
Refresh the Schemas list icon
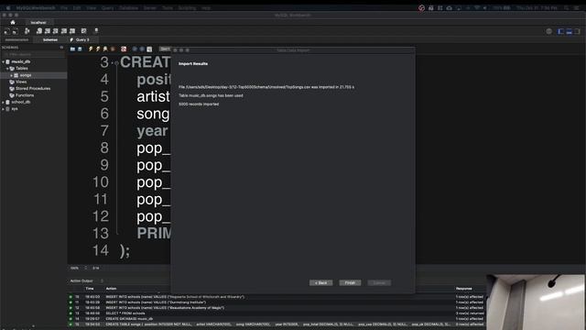tap(61, 48)
